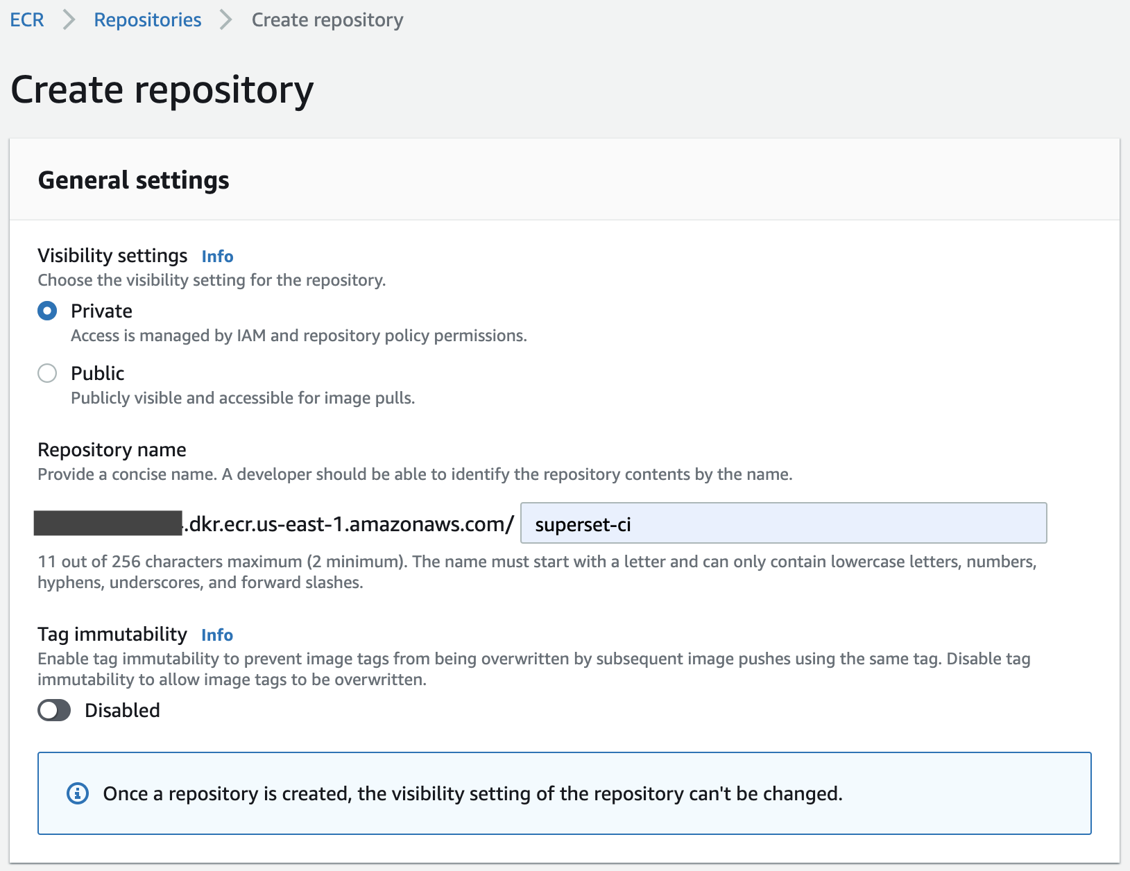Click the visibility warning banner

(x=565, y=793)
